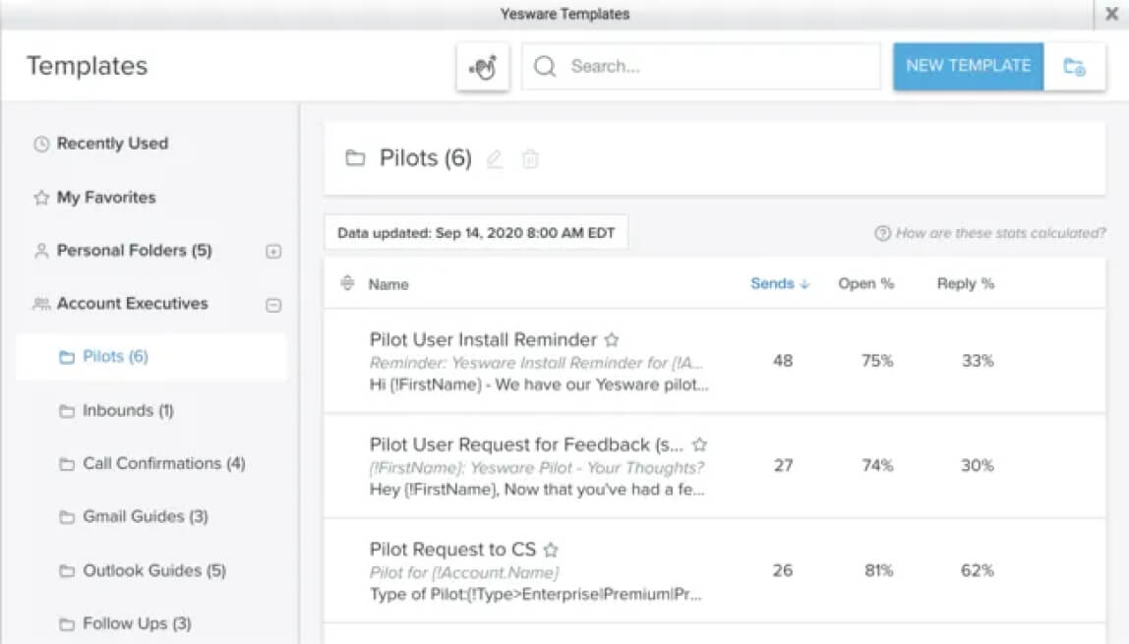Click the new folder icon button

(x=1074, y=66)
